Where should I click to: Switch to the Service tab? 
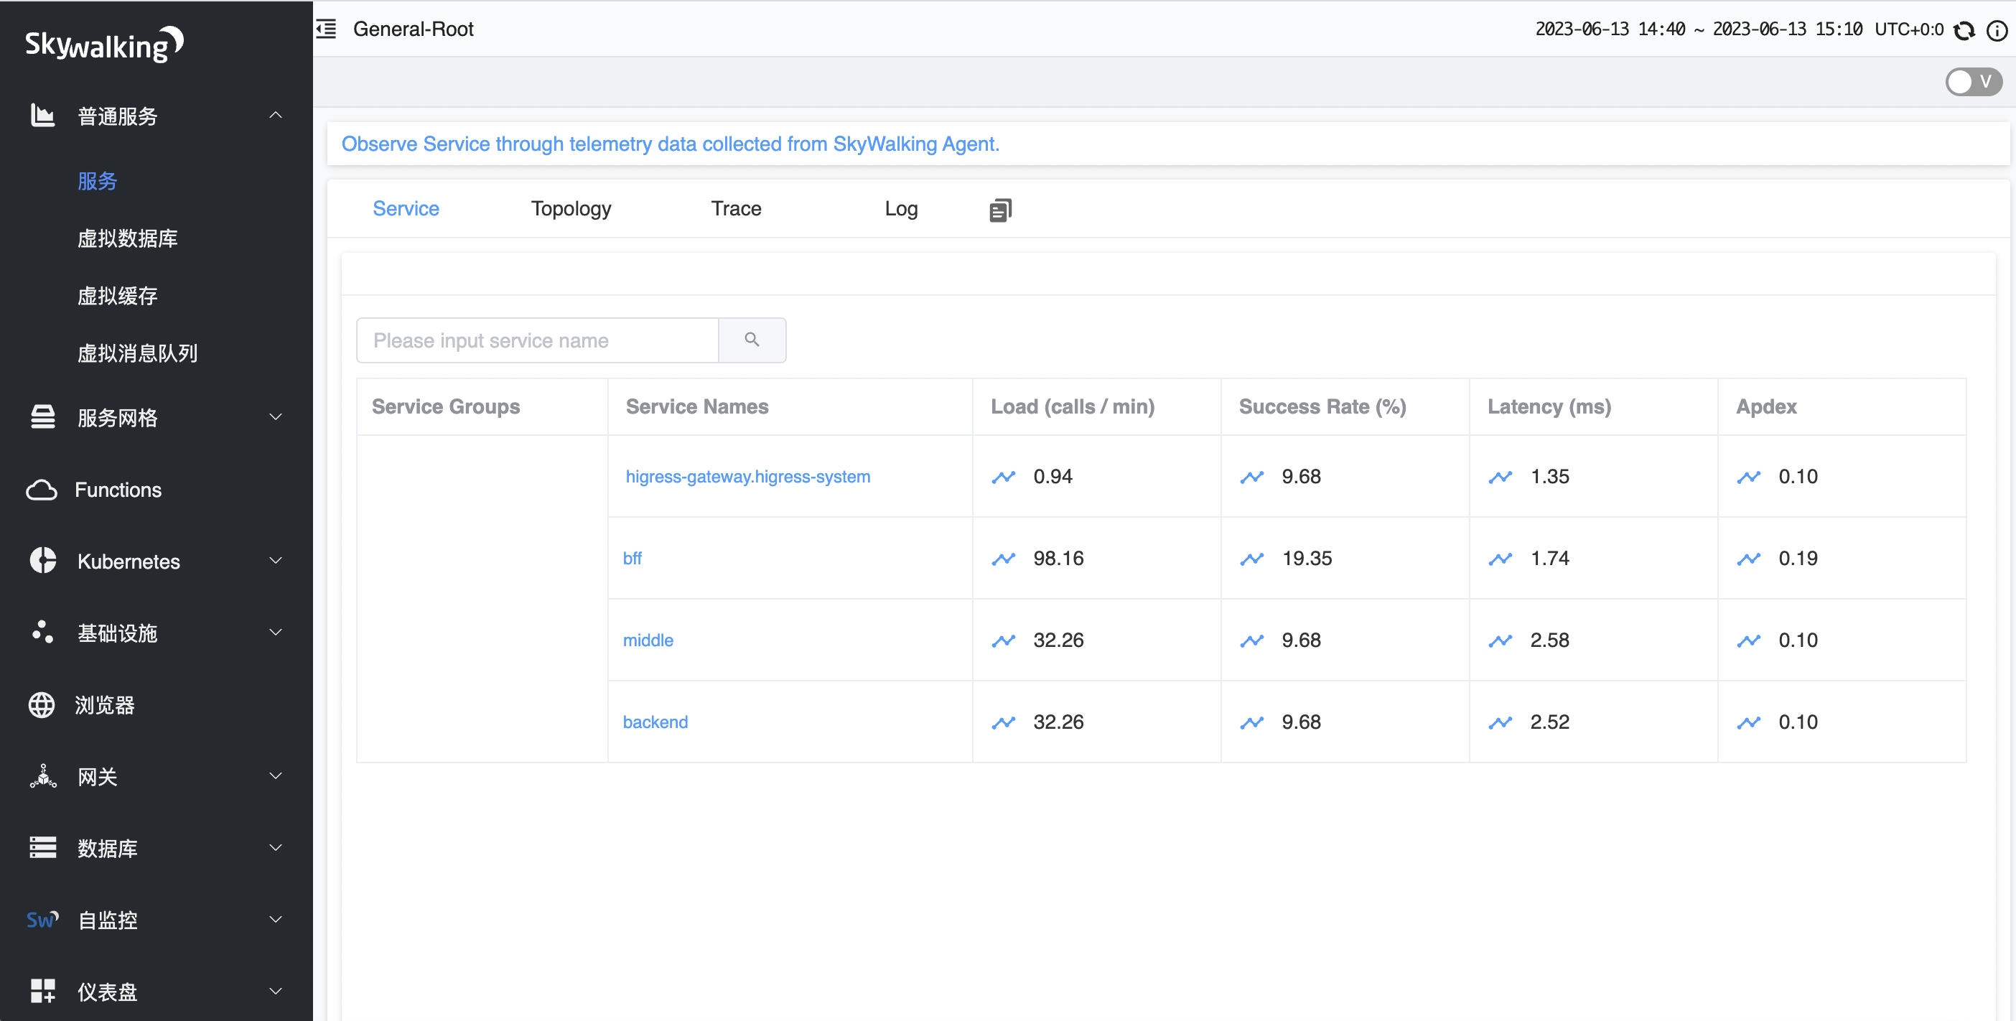coord(406,209)
